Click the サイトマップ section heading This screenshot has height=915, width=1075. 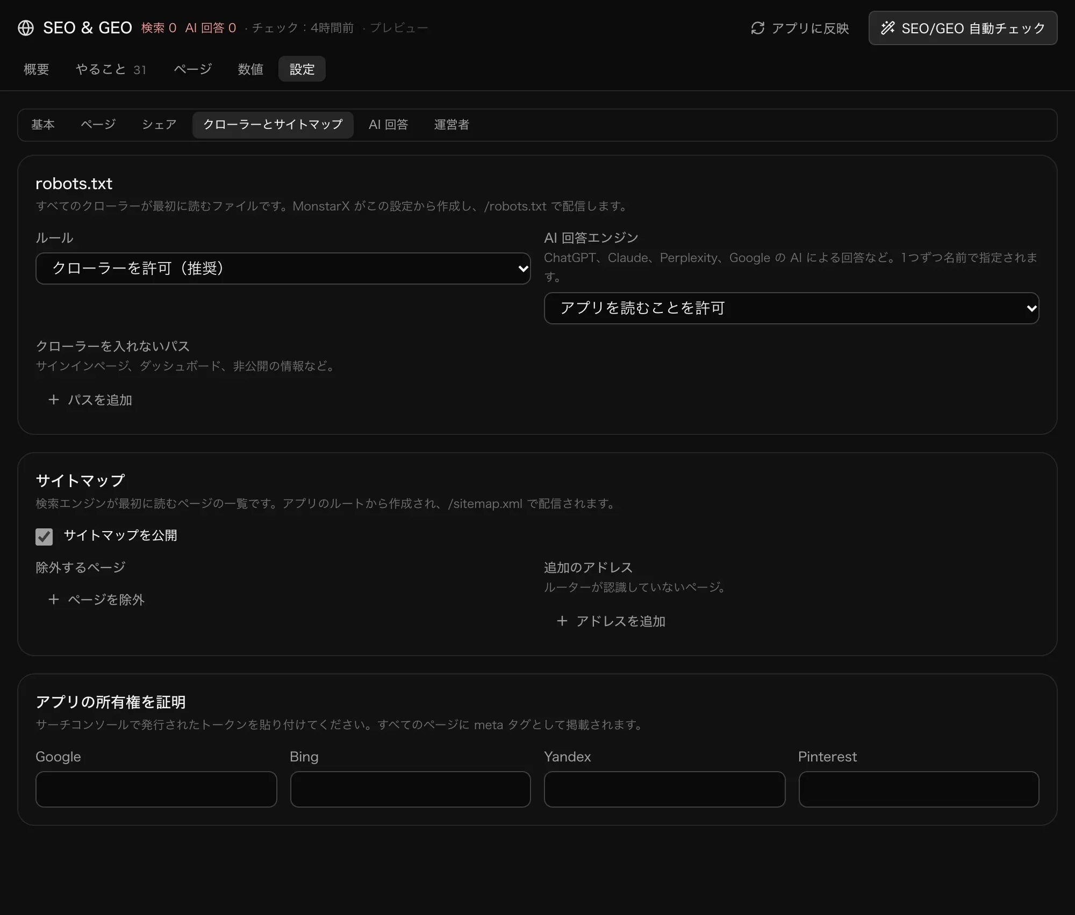[80, 481]
